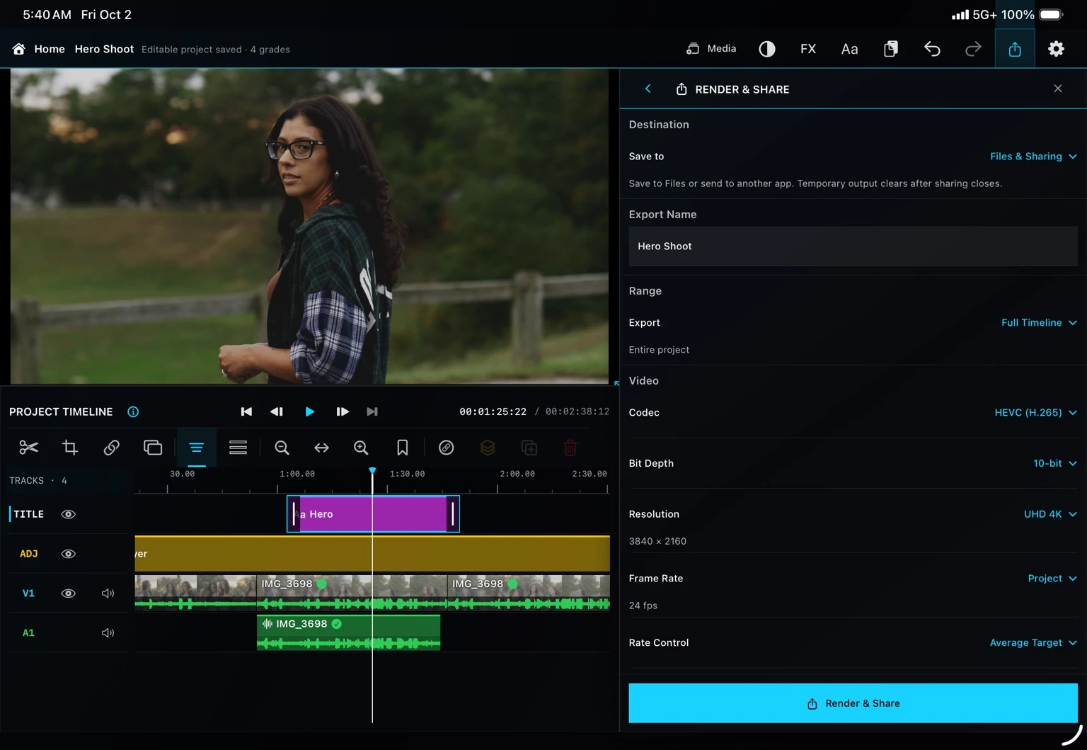This screenshot has width=1087, height=750.
Task: Add a bookmark marker
Action: (402, 448)
